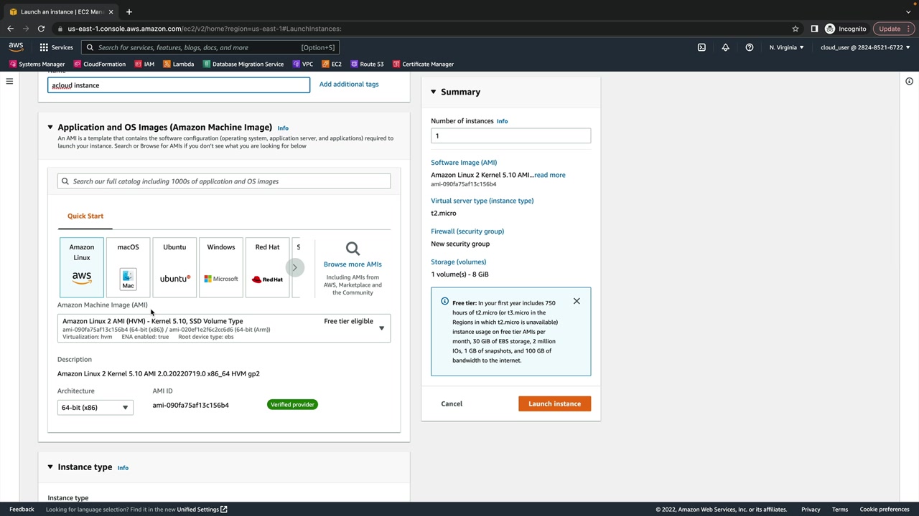Click the Cancel button

pos(452,403)
